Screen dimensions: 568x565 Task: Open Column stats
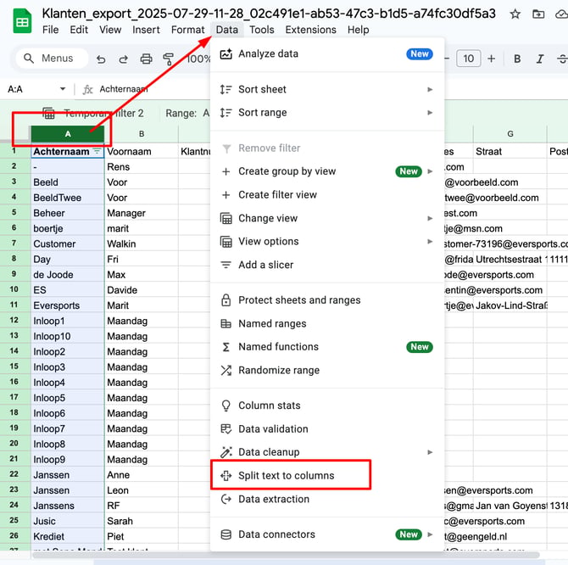coord(327,406)
